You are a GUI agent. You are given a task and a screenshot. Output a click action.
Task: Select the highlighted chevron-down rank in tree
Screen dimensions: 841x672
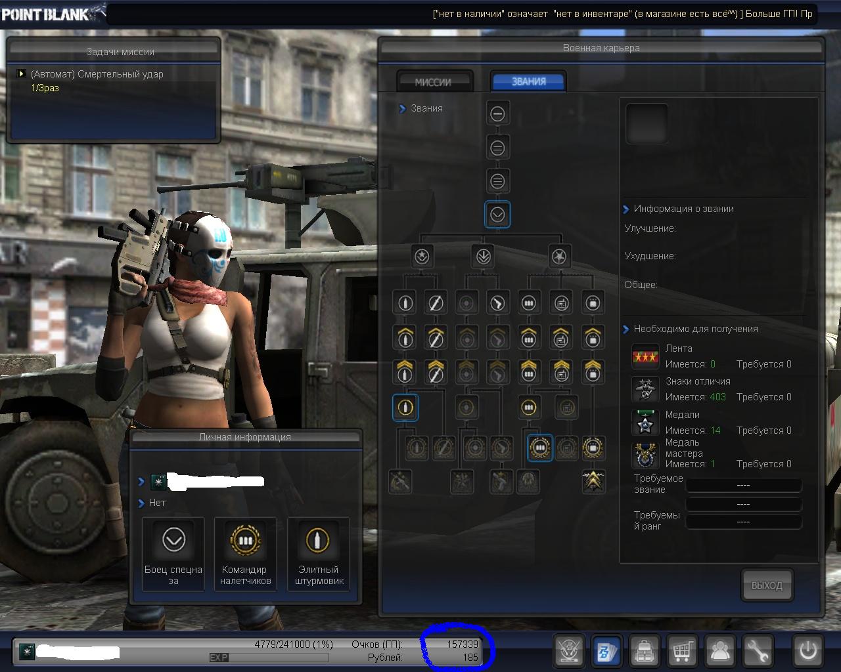(497, 214)
